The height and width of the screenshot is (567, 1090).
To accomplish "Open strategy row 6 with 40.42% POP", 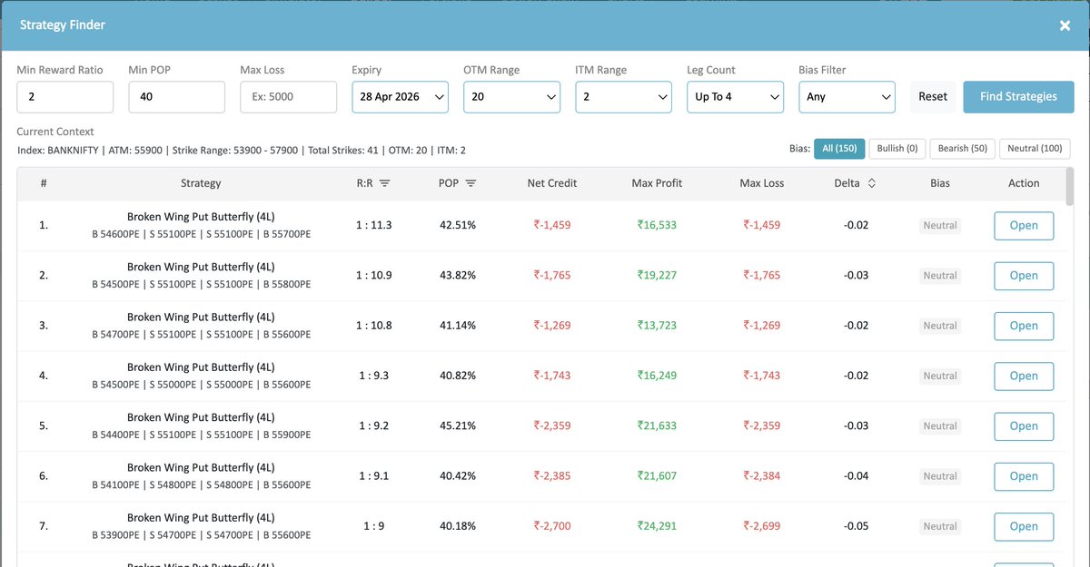I will pos(1024,476).
